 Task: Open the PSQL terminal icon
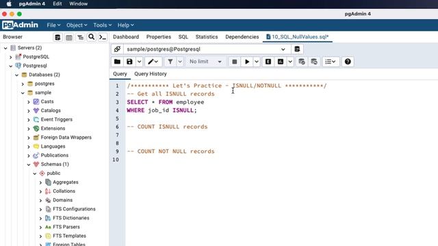[x=103, y=37]
